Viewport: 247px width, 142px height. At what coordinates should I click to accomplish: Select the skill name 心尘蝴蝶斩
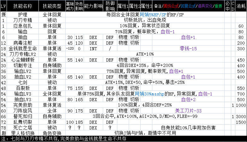[23, 60]
